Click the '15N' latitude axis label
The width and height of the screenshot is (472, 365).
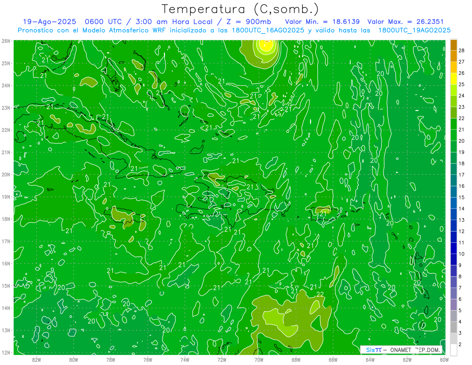pyautogui.click(x=6, y=285)
